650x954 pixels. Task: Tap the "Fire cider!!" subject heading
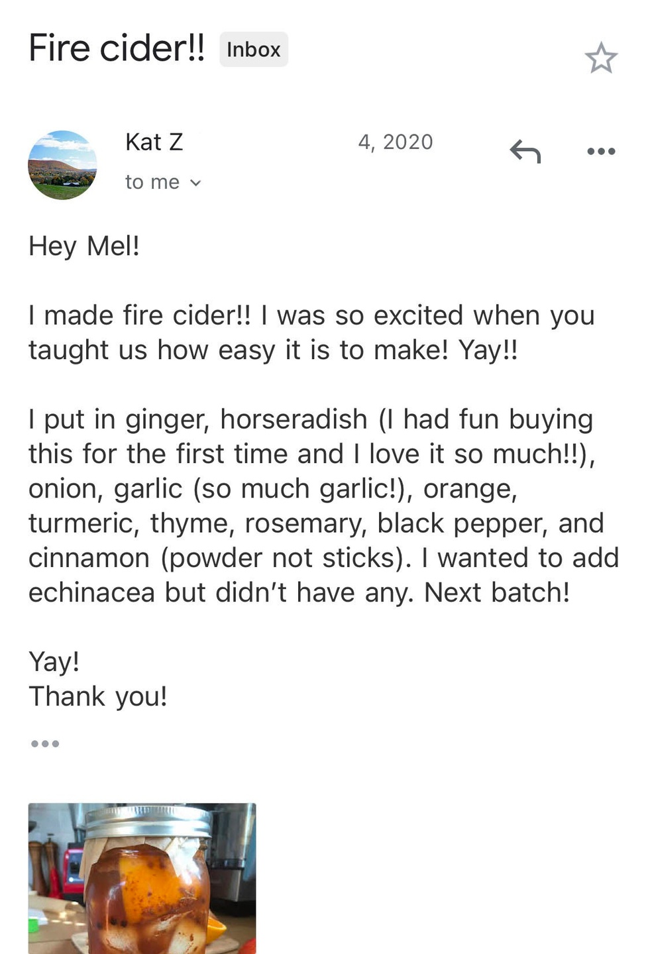point(117,48)
